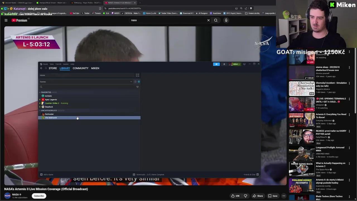This screenshot has height=201, width=357.
Task: Open the Help menu in Steam
Action: 72,64
